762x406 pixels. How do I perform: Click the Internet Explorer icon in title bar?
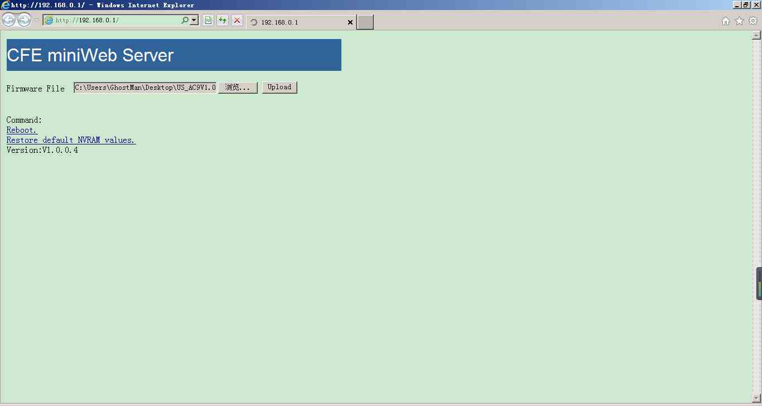(5, 4)
